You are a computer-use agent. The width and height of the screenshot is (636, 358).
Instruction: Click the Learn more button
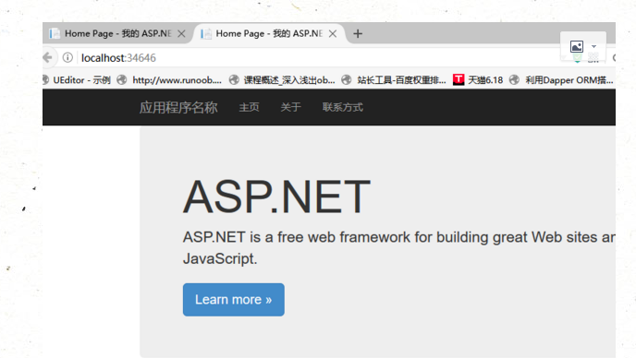click(234, 300)
